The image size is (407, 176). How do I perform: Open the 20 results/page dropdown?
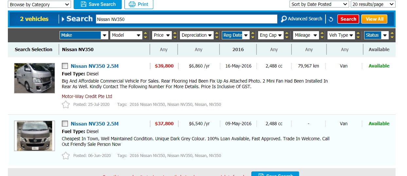(373, 4)
